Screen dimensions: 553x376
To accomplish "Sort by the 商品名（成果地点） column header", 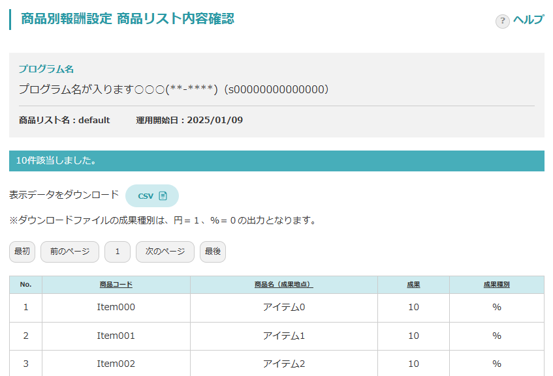I will tap(283, 285).
